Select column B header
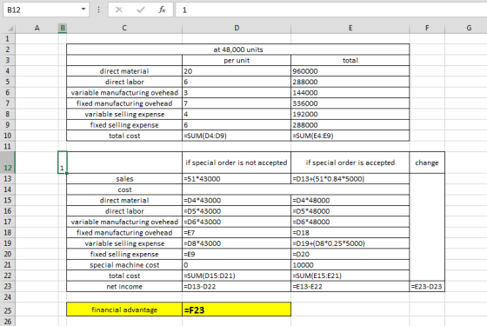The width and height of the screenshot is (487, 326). click(x=63, y=28)
